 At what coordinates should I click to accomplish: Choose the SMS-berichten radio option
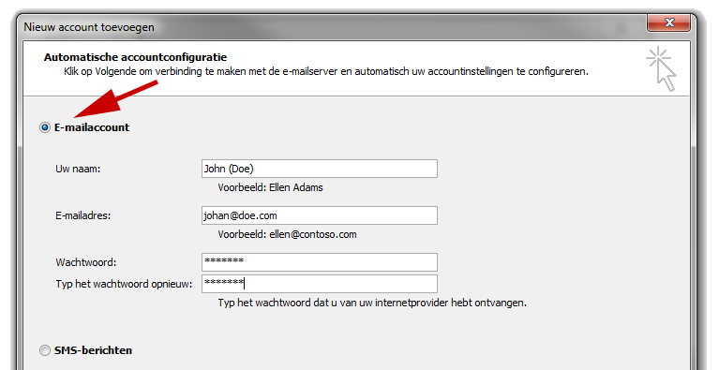[x=44, y=350]
